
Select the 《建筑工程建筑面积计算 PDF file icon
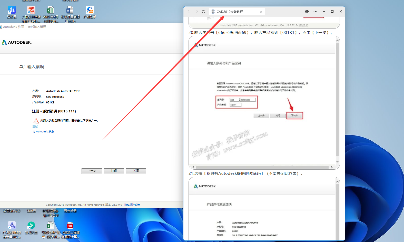tap(70, 230)
